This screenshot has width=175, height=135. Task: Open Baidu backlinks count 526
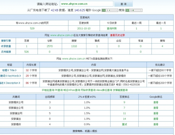27,52
